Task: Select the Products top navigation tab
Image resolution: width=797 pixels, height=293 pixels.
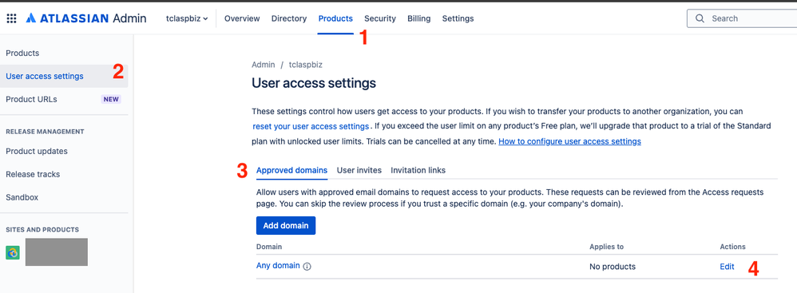Action: (335, 19)
